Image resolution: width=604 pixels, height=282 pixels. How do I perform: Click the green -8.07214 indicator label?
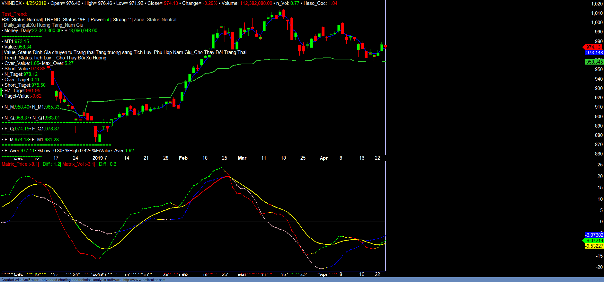[594, 241]
